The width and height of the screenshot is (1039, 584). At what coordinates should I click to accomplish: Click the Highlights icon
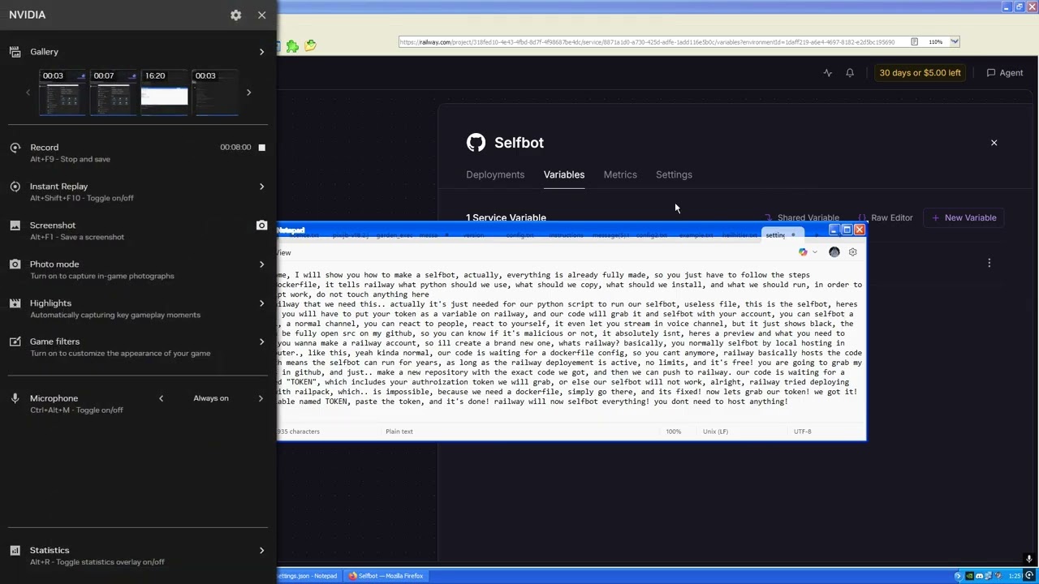pyautogui.click(x=15, y=303)
